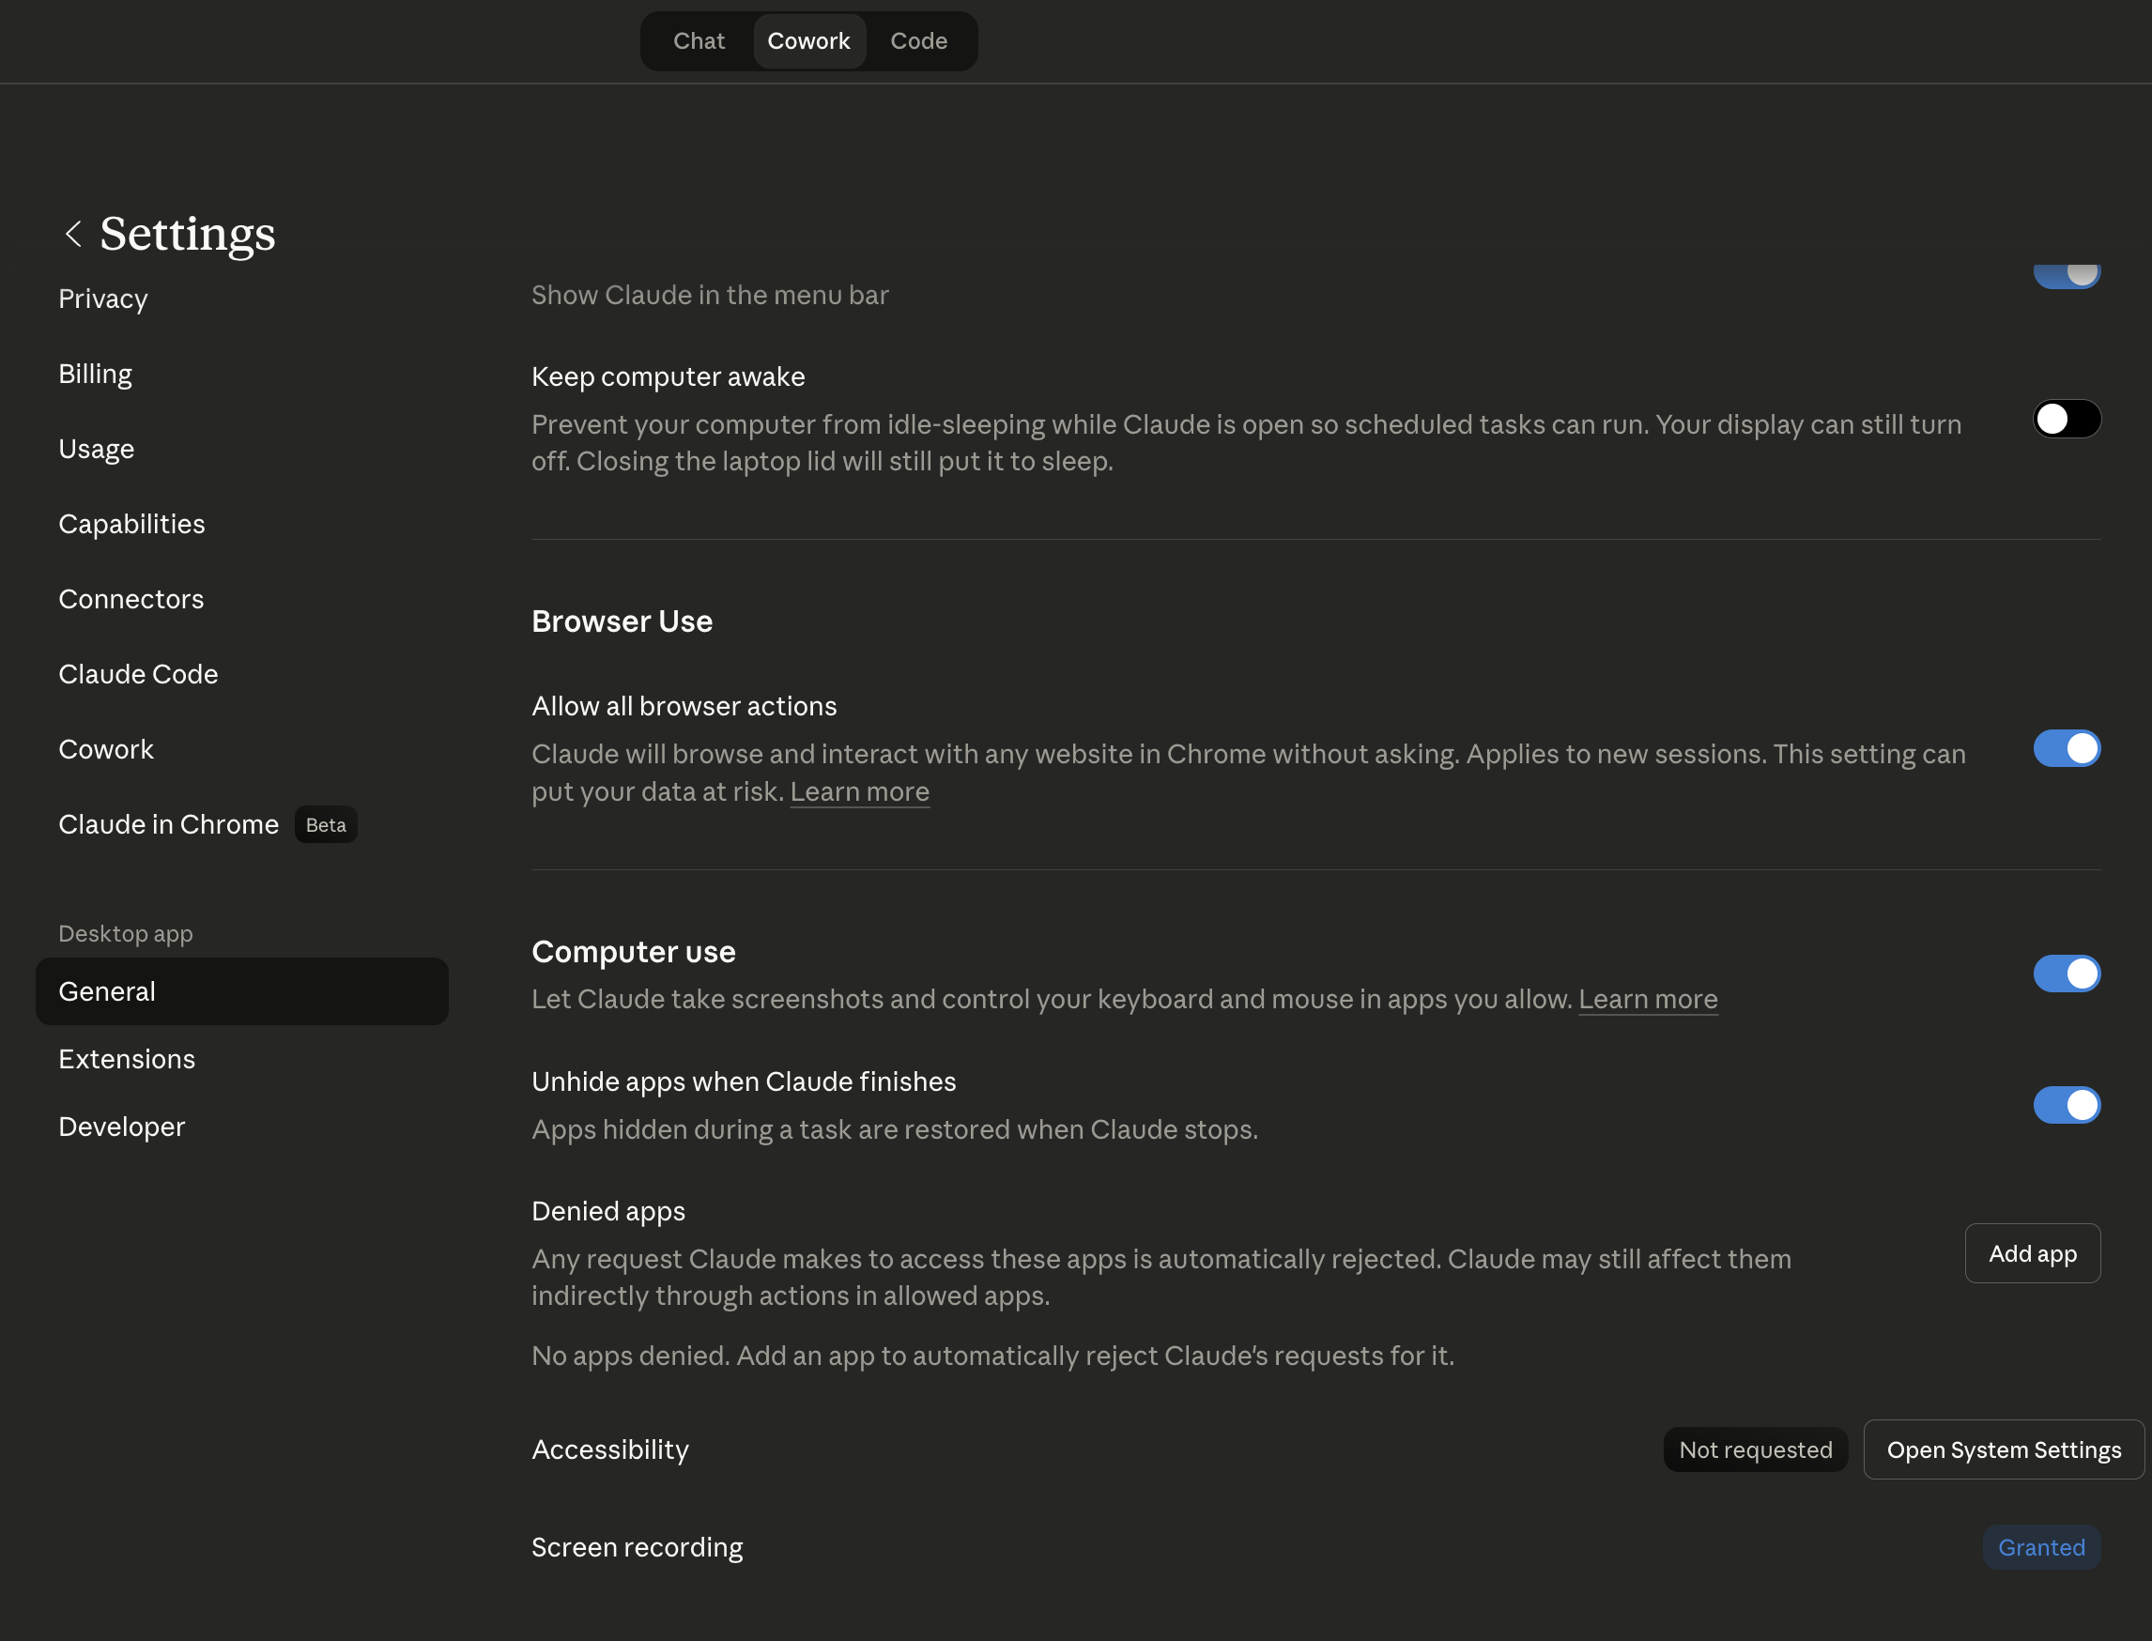Enable Keep computer awake
This screenshot has height=1641, width=2152.
coord(2065,419)
